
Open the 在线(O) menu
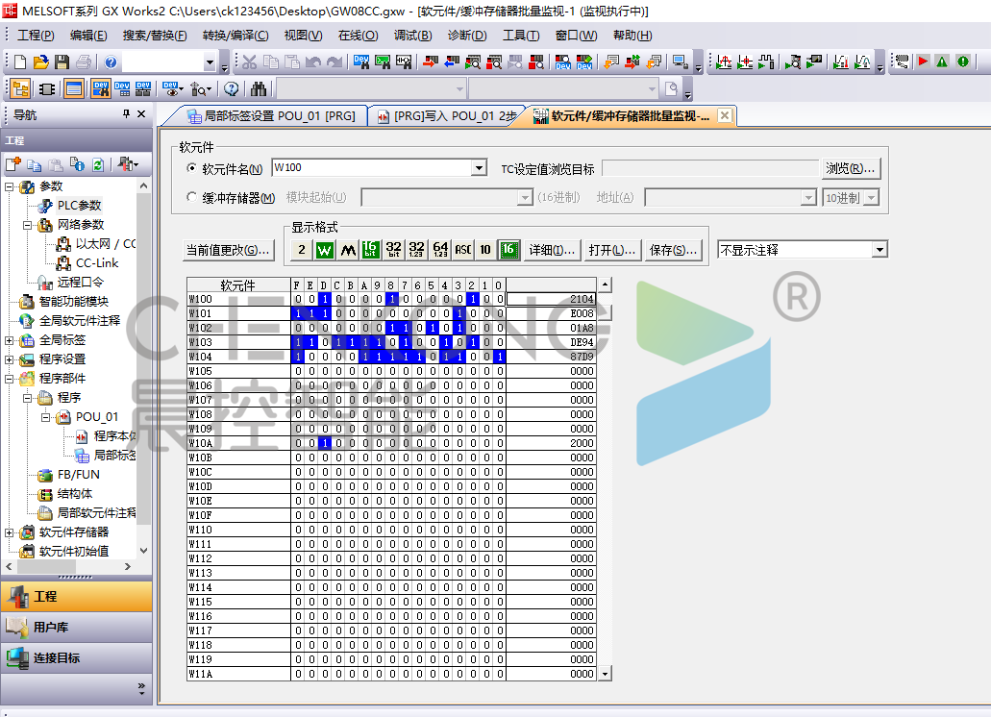(x=359, y=36)
